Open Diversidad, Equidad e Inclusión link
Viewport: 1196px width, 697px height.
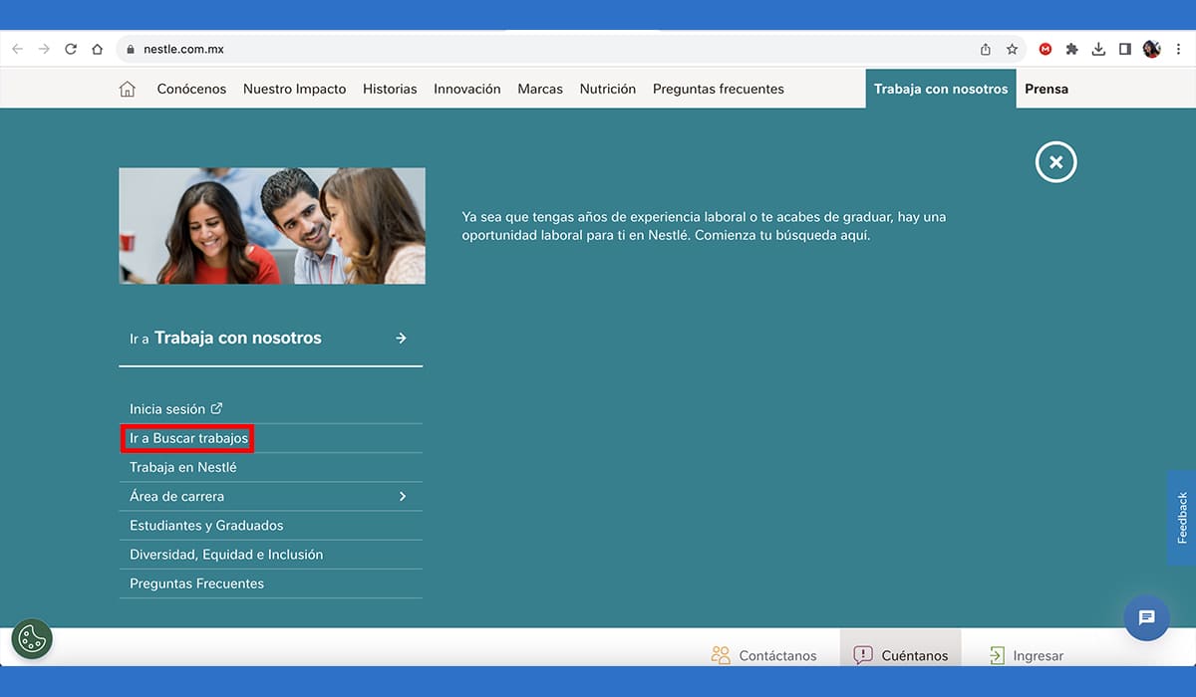click(x=226, y=555)
